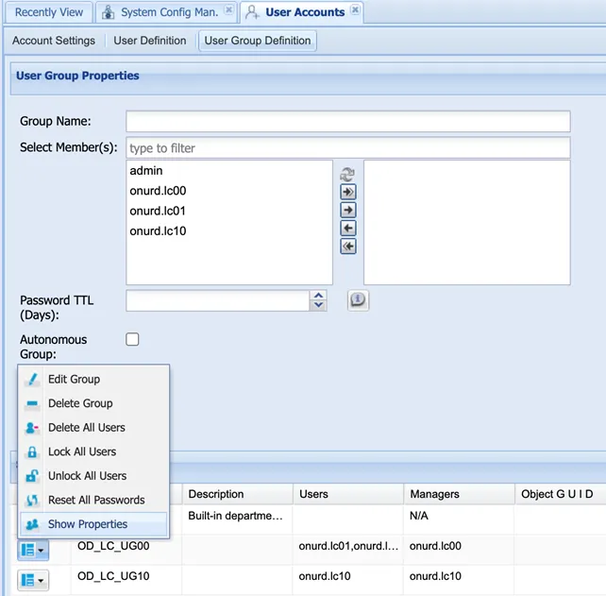Click the Users column header

(348, 494)
